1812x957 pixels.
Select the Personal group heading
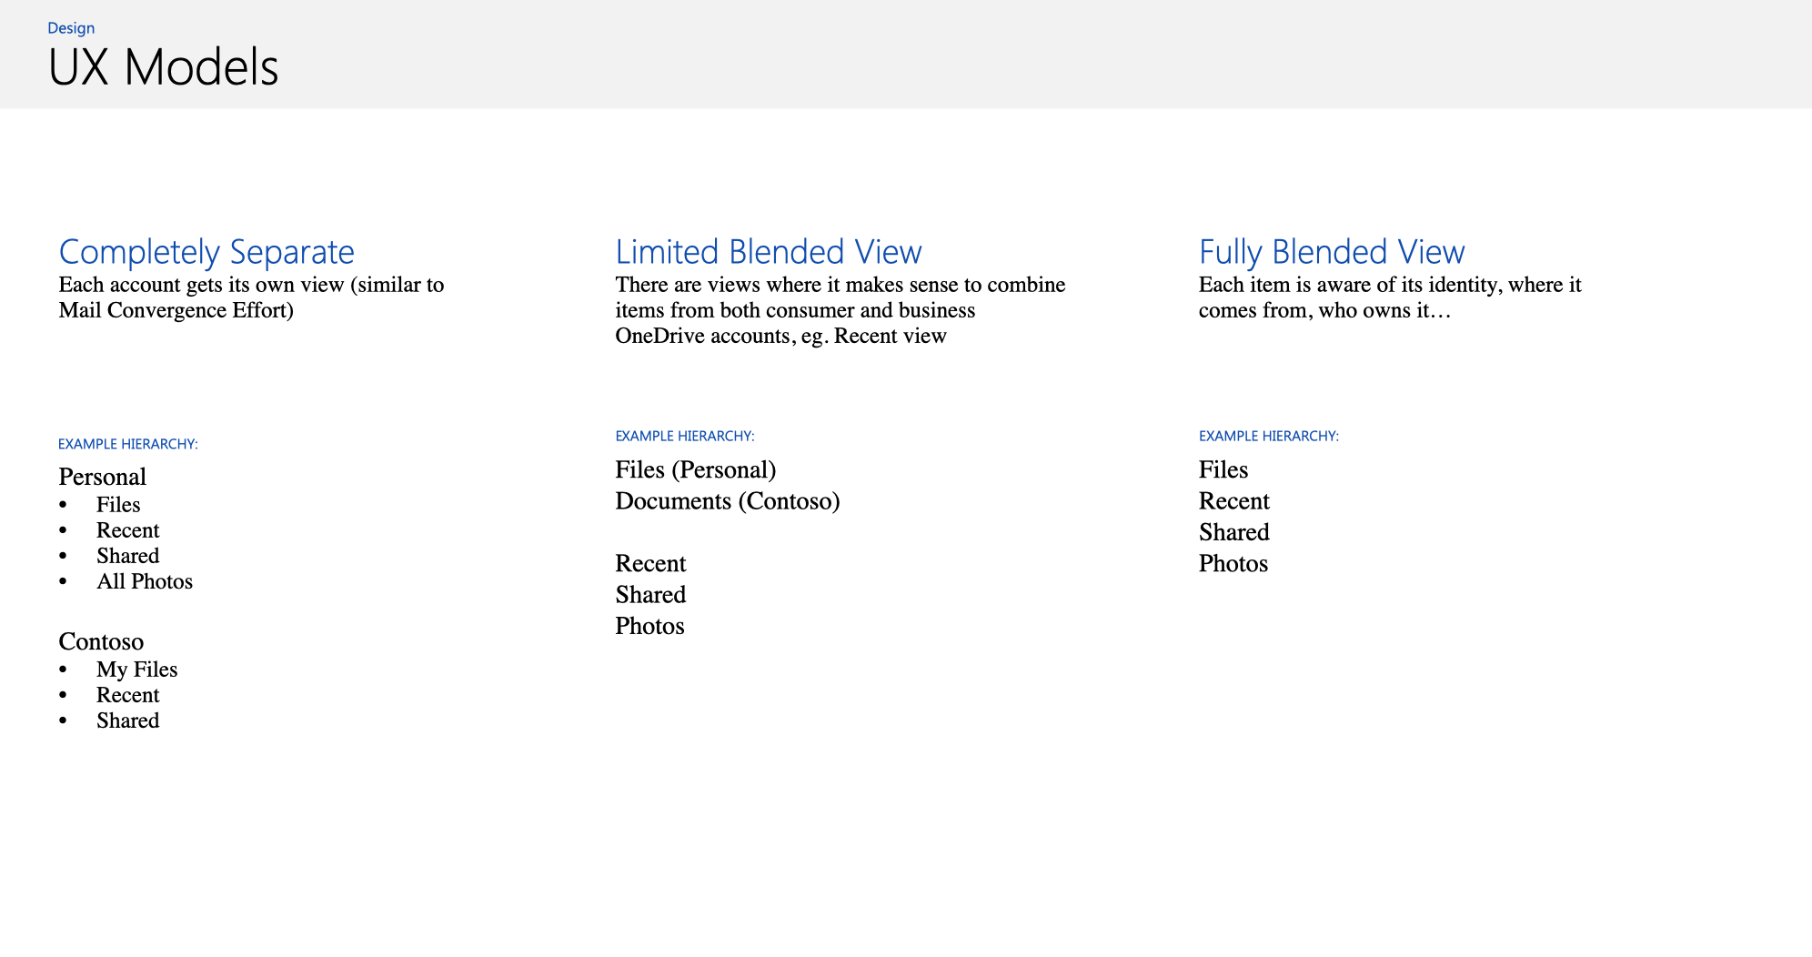(x=102, y=477)
